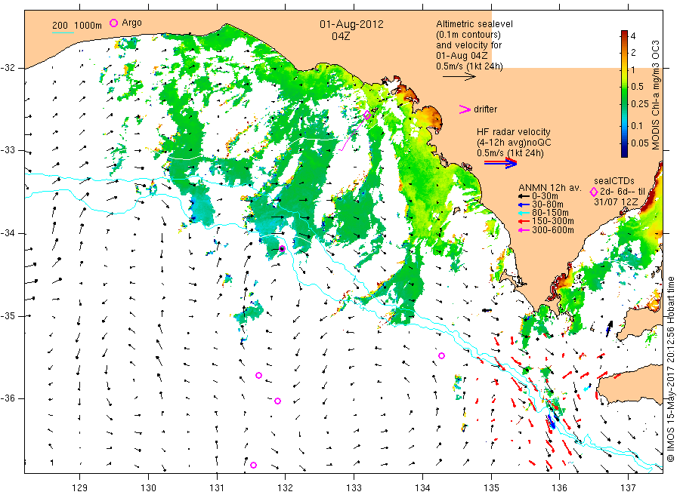Click the 'Altimetric sealevel' description text
The width and height of the screenshot is (680, 498).
tap(474, 24)
